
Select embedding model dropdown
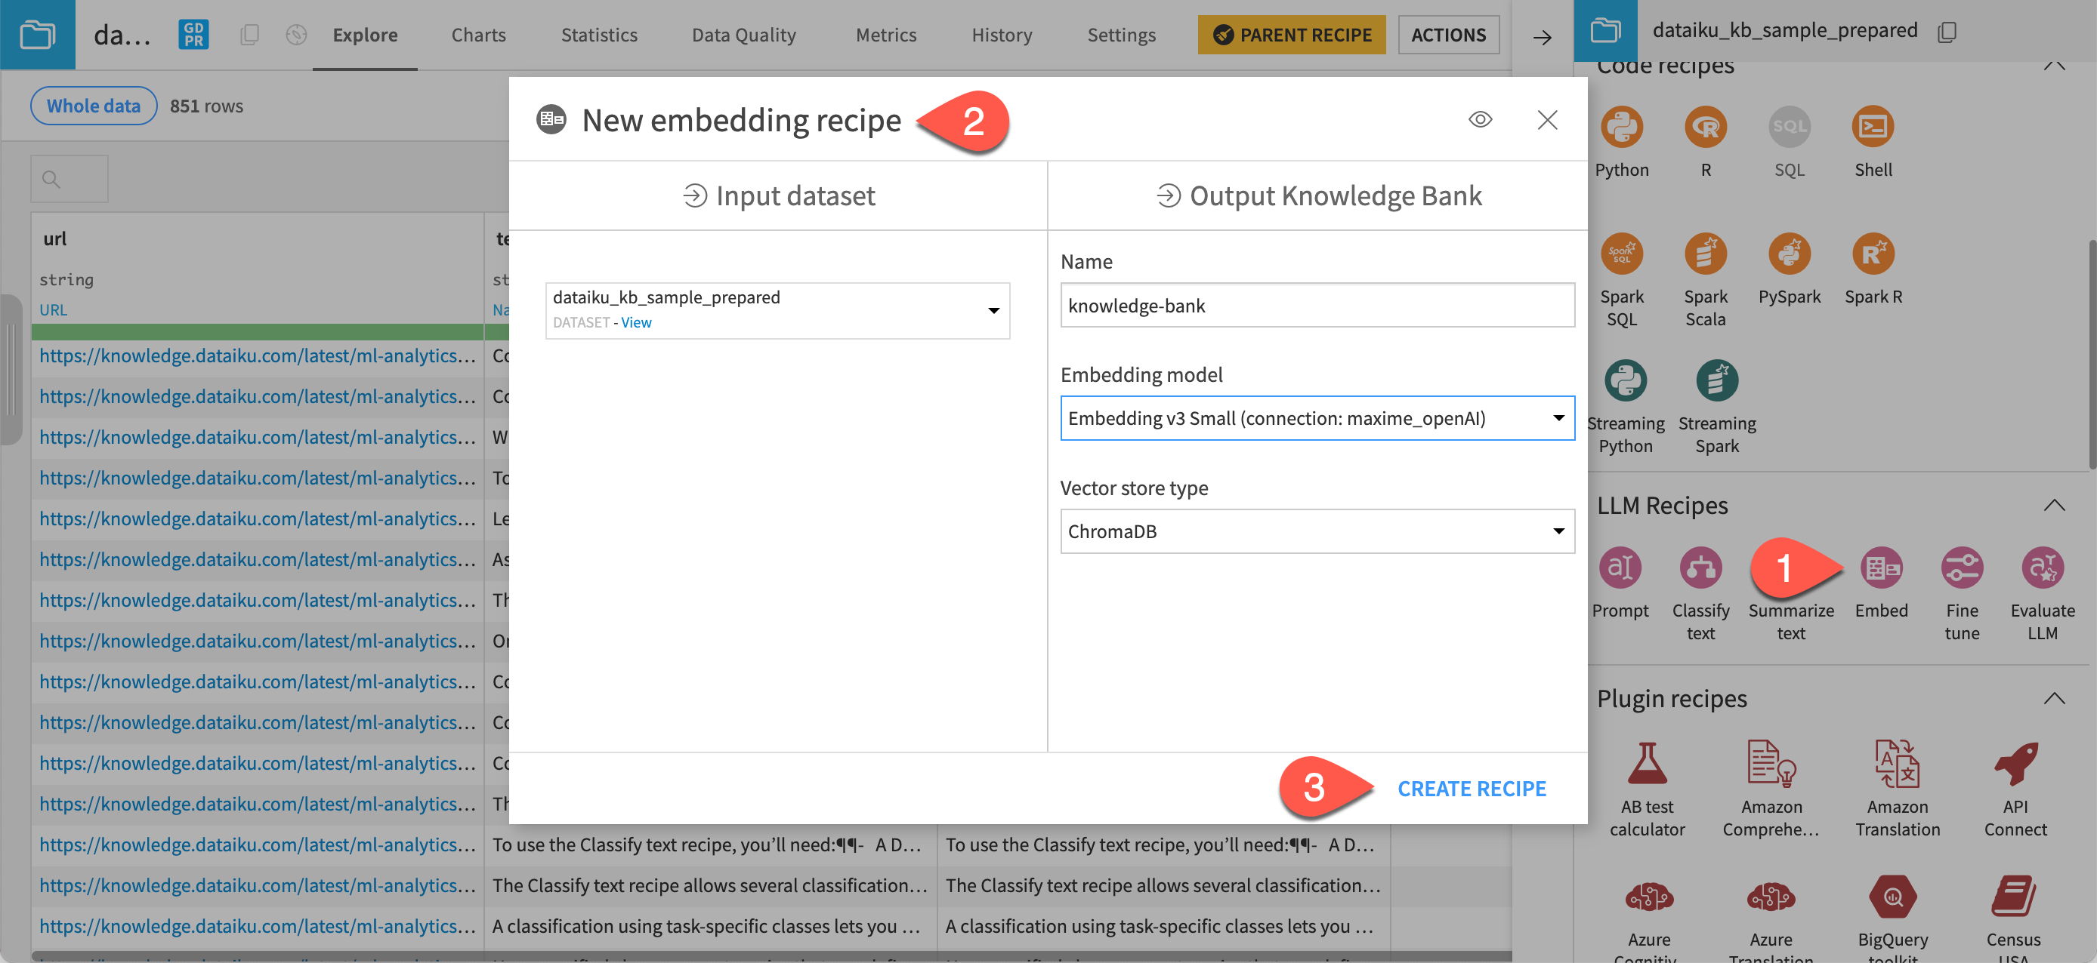1316,417
